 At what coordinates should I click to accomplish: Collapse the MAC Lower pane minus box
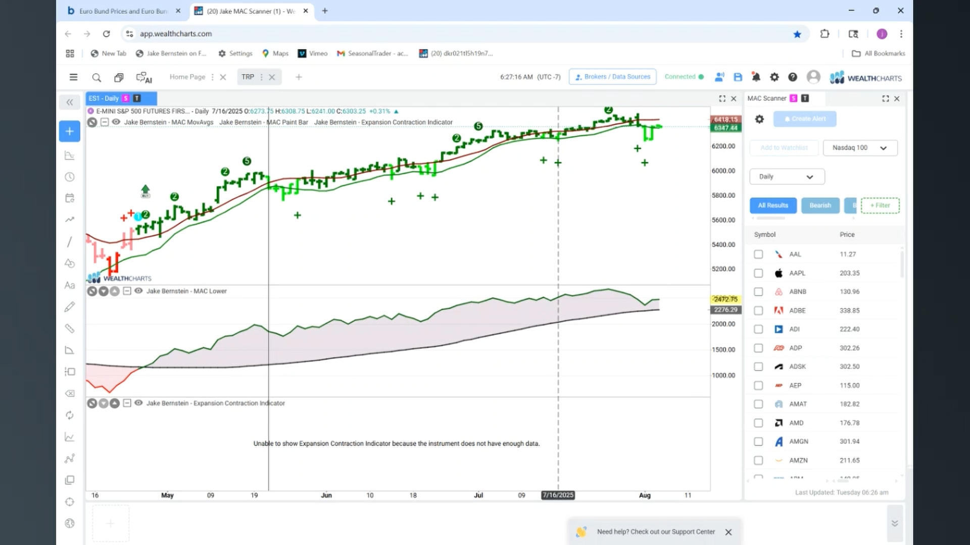127,291
